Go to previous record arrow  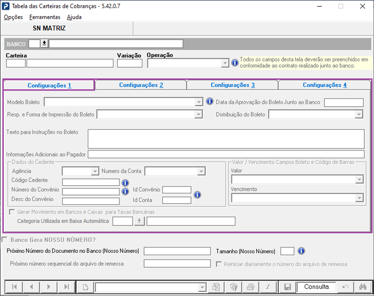click(31, 287)
